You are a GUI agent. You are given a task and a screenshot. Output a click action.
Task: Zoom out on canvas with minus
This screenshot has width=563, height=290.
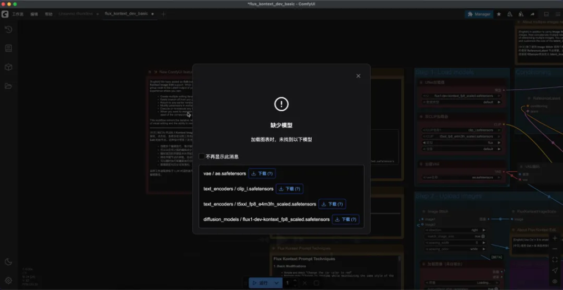point(555,249)
